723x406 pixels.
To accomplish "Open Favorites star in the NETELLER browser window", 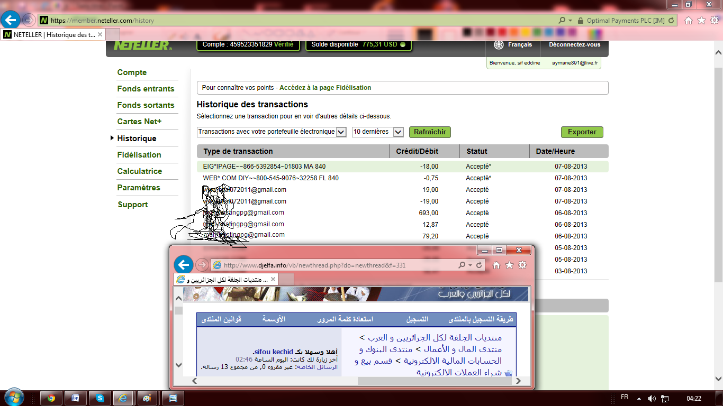I will (701, 20).
